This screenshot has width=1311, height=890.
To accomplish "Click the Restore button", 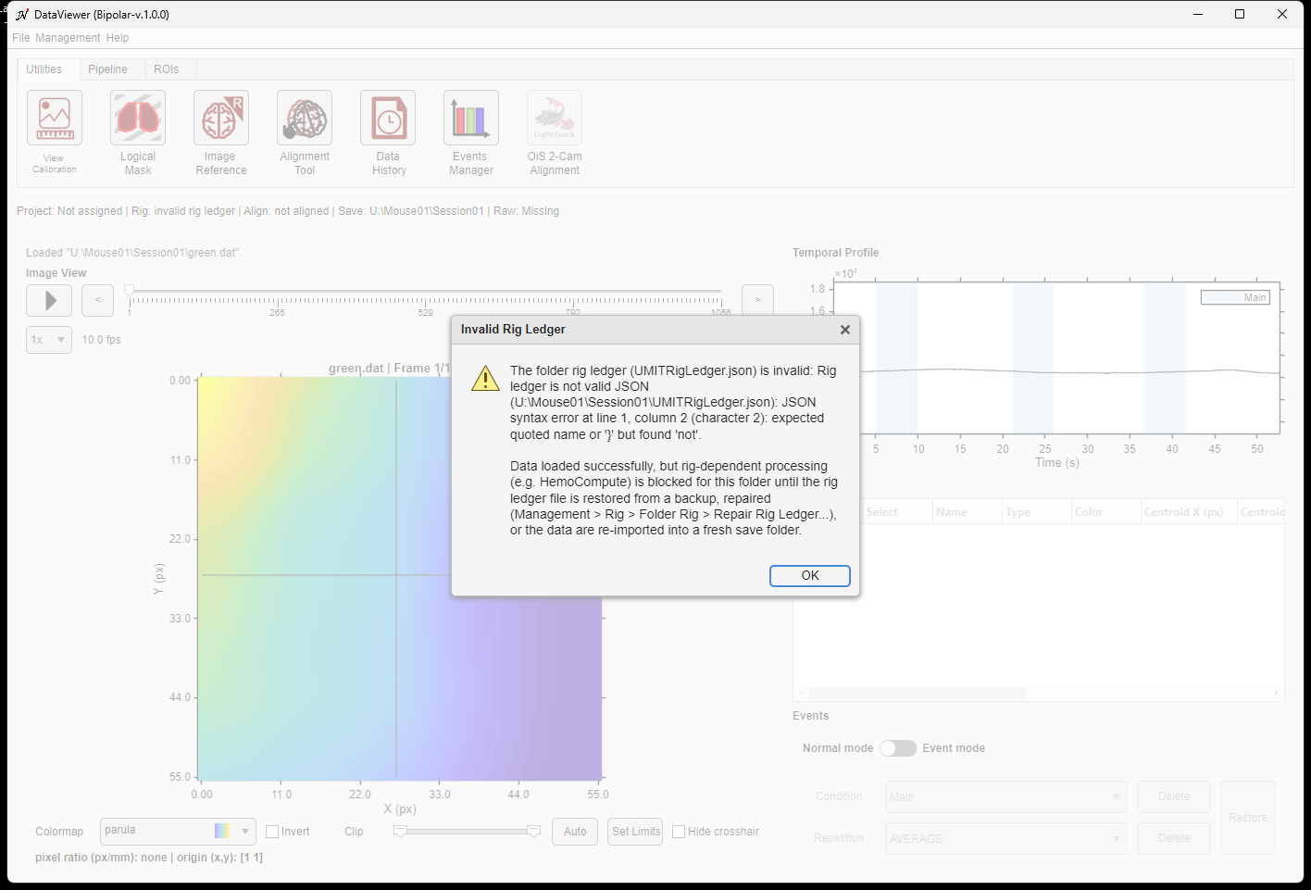I will coord(1248,818).
